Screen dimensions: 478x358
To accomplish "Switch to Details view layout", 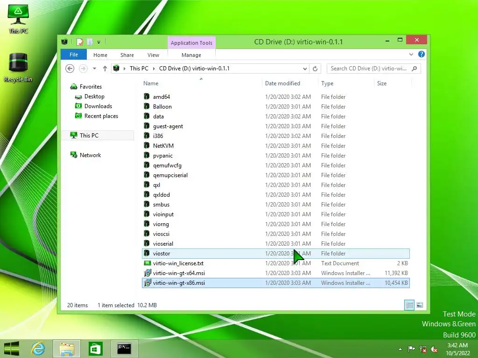I will point(409,305).
